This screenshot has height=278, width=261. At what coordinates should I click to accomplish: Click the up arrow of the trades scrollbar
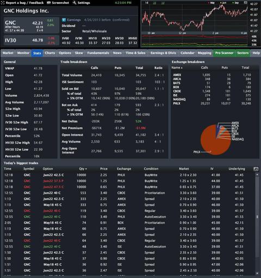(x=257, y=175)
